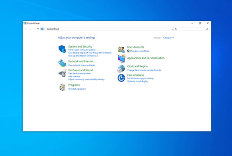The width and height of the screenshot is (232, 156).
Task: Open the System and Security shield icon
Action: [x=62, y=49]
